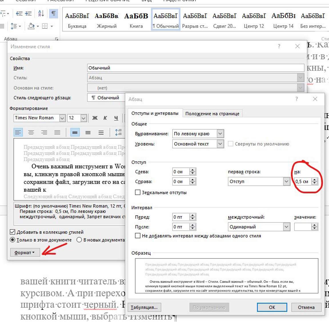
Task: Select the 'Только в этом документе' radio button
Action: (13, 240)
